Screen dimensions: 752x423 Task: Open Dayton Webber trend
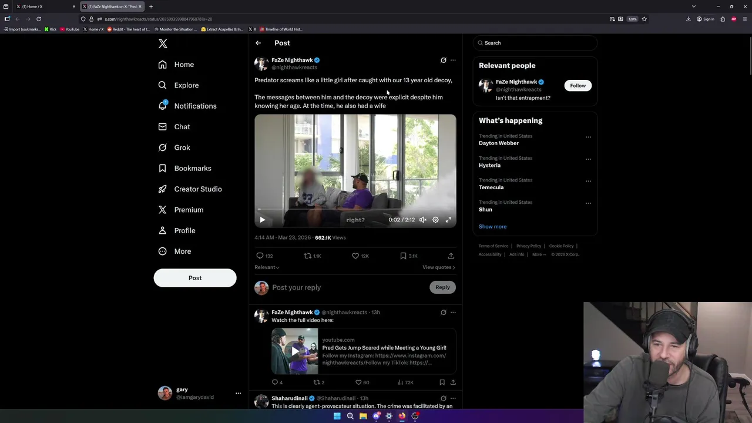click(499, 143)
